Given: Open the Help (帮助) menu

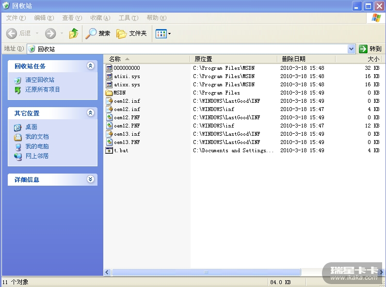Looking at the screenshot, I should point(156,18).
